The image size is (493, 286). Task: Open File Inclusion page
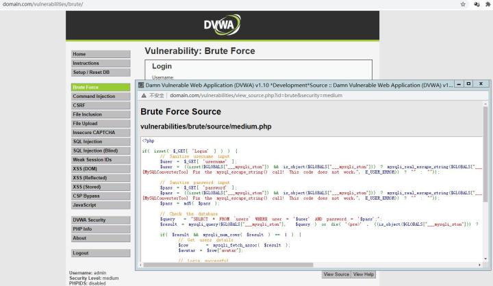101,114
